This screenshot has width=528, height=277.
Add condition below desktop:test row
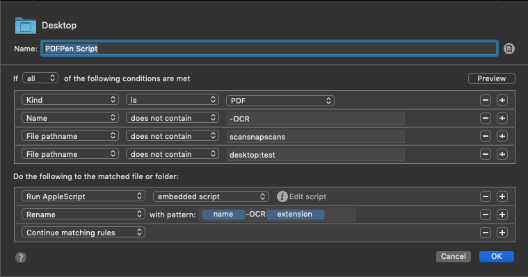pyautogui.click(x=502, y=154)
